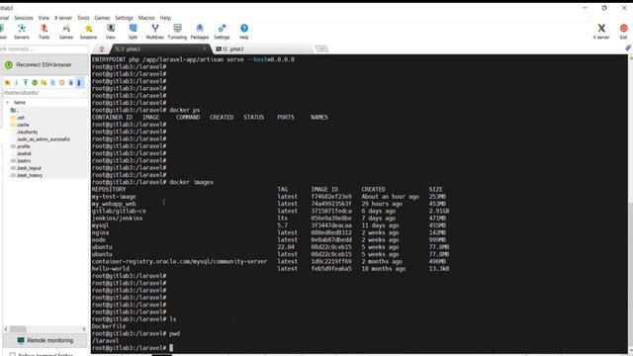
Task: Close the active gitlab3 tab
Action: pyautogui.click(x=205, y=48)
